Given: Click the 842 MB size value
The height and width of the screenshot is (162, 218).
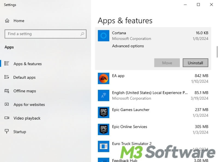Looking at the screenshot, I should pyautogui.click(x=201, y=76).
